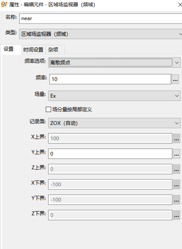Click the application icon in title bar
Screen dimensions: 182x249
[x=4, y=4]
